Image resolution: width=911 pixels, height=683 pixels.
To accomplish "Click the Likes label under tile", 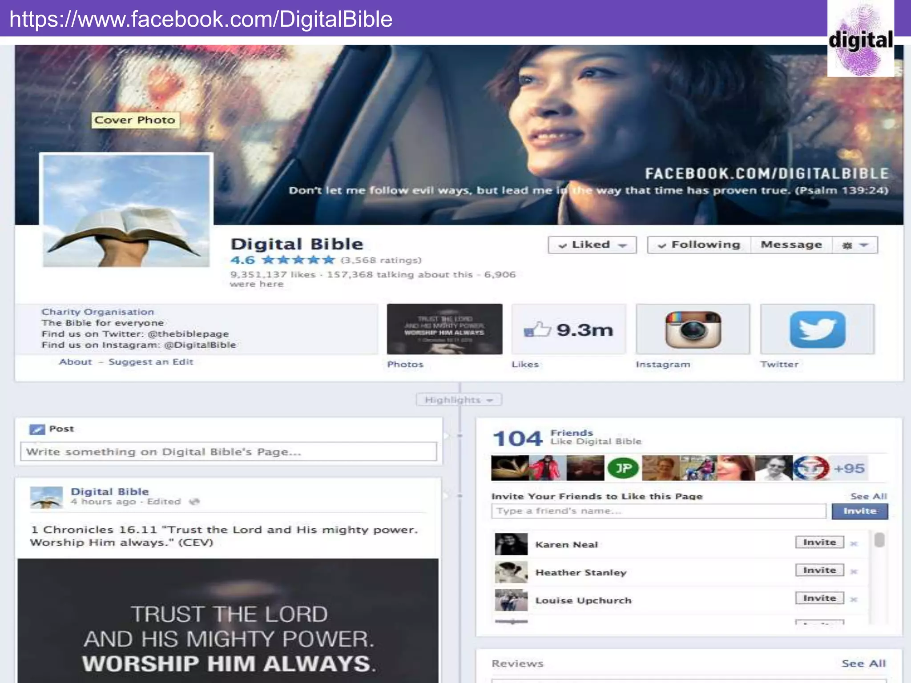I will point(525,365).
